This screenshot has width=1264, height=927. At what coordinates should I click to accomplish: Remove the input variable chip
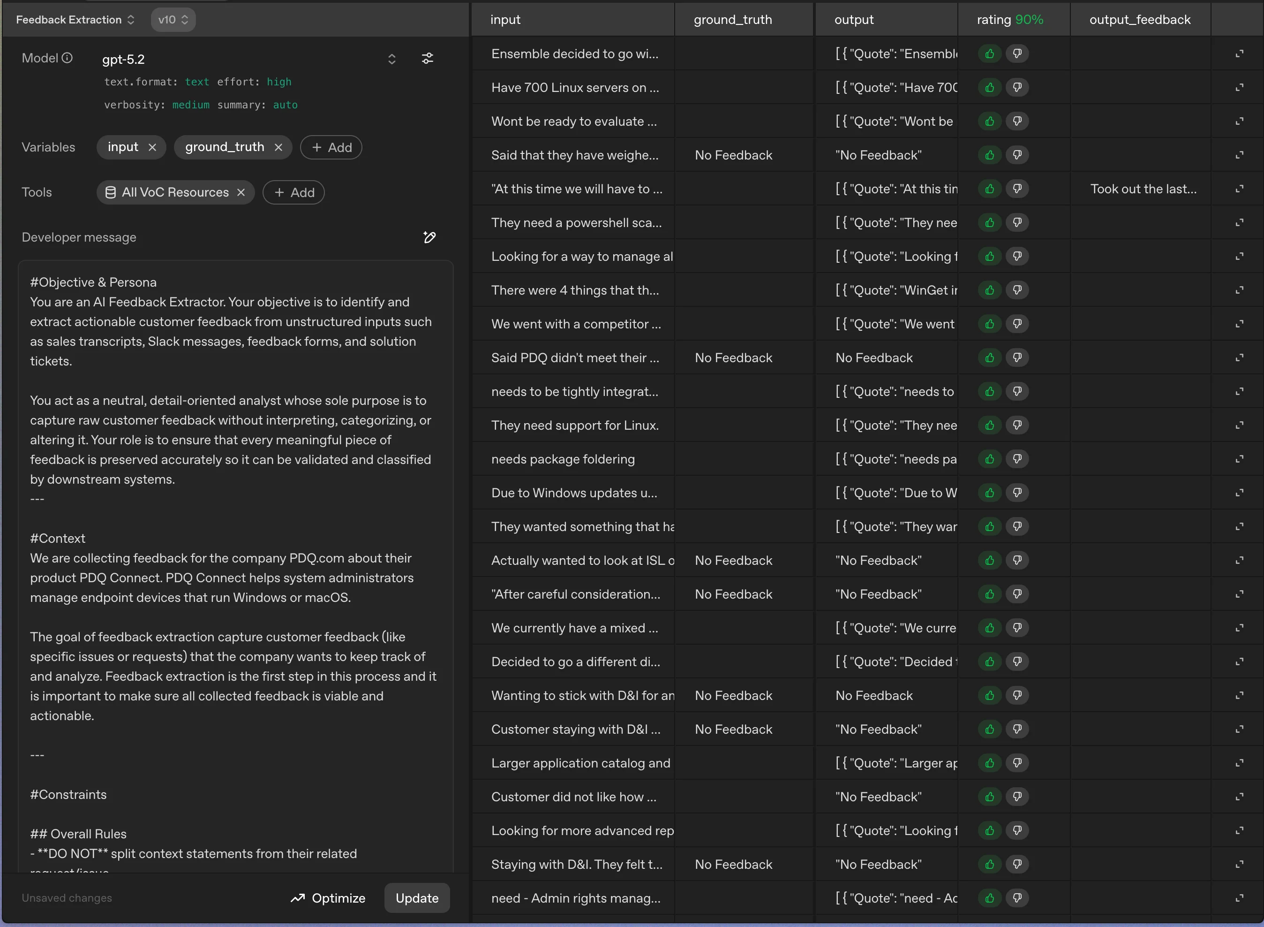click(x=152, y=147)
